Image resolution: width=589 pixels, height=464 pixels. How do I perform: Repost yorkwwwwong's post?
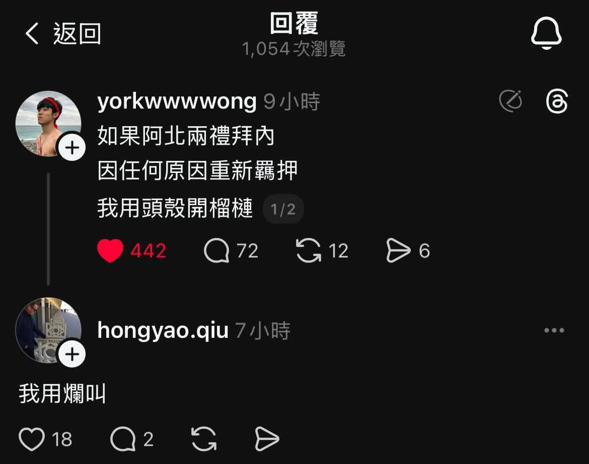(x=309, y=250)
